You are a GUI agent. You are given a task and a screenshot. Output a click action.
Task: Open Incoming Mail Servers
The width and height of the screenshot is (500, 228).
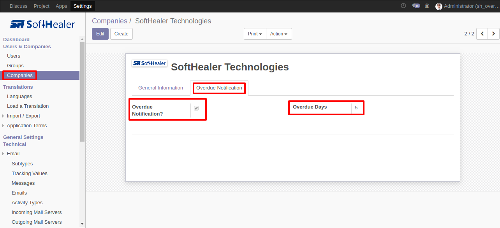click(37, 212)
